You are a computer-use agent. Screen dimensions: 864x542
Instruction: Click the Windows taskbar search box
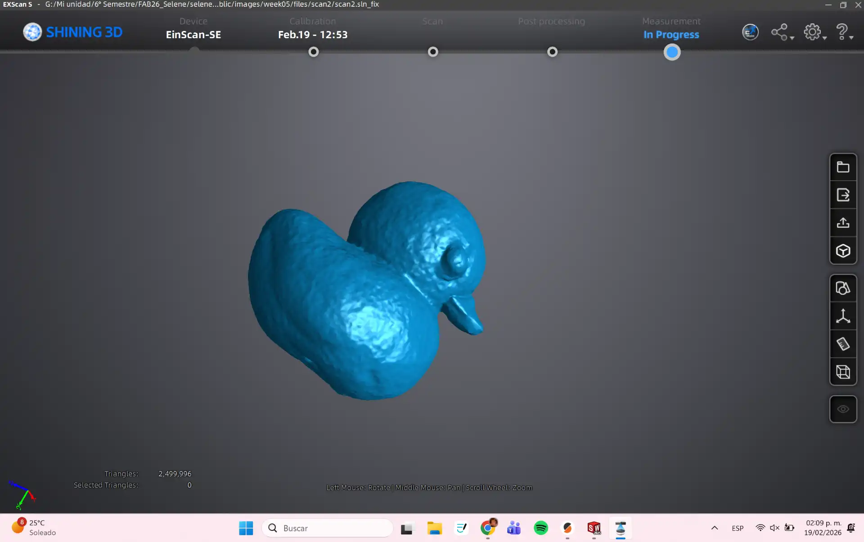pos(327,528)
